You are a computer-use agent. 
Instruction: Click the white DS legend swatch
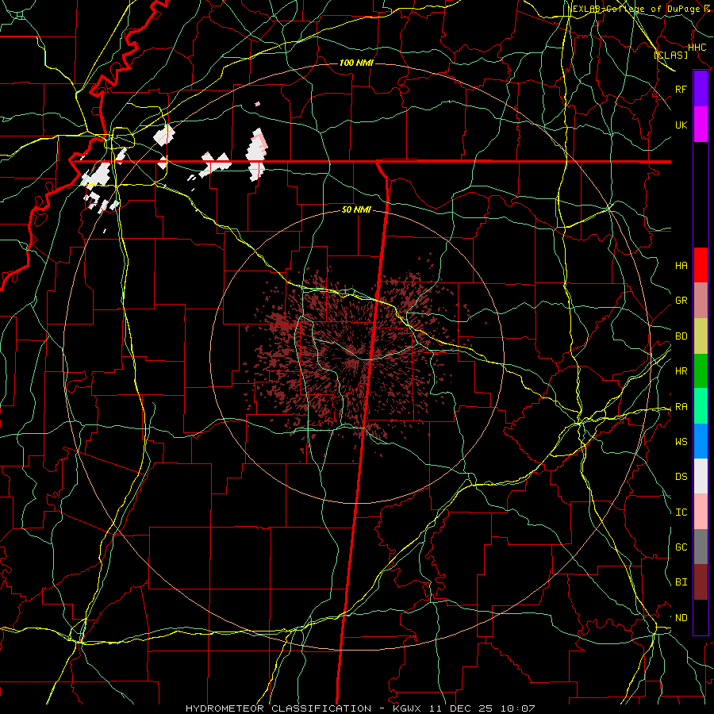click(x=701, y=476)
